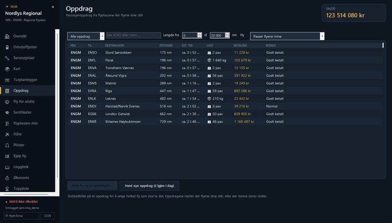Click the Oversikt house icon in sidebar

[x=7, y=36]
